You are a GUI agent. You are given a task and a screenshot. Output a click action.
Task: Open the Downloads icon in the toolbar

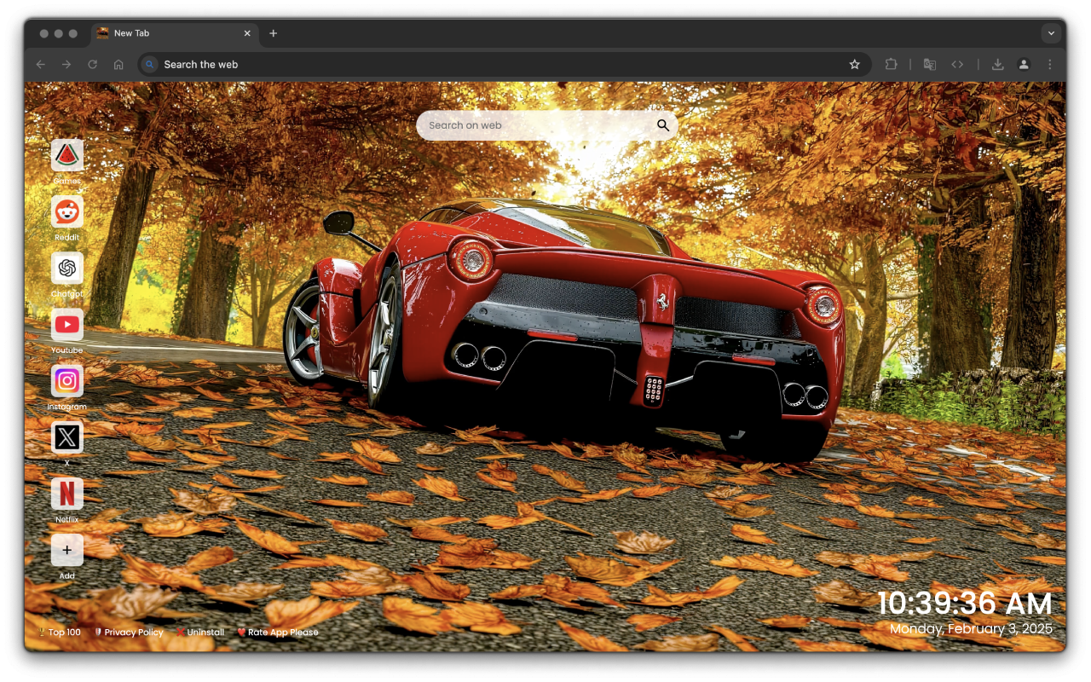[997, 64]
